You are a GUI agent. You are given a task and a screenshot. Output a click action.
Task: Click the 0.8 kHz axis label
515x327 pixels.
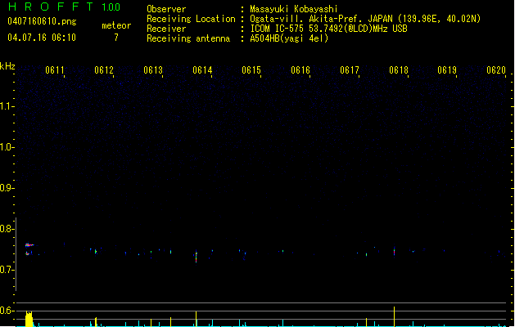(7, 229)
